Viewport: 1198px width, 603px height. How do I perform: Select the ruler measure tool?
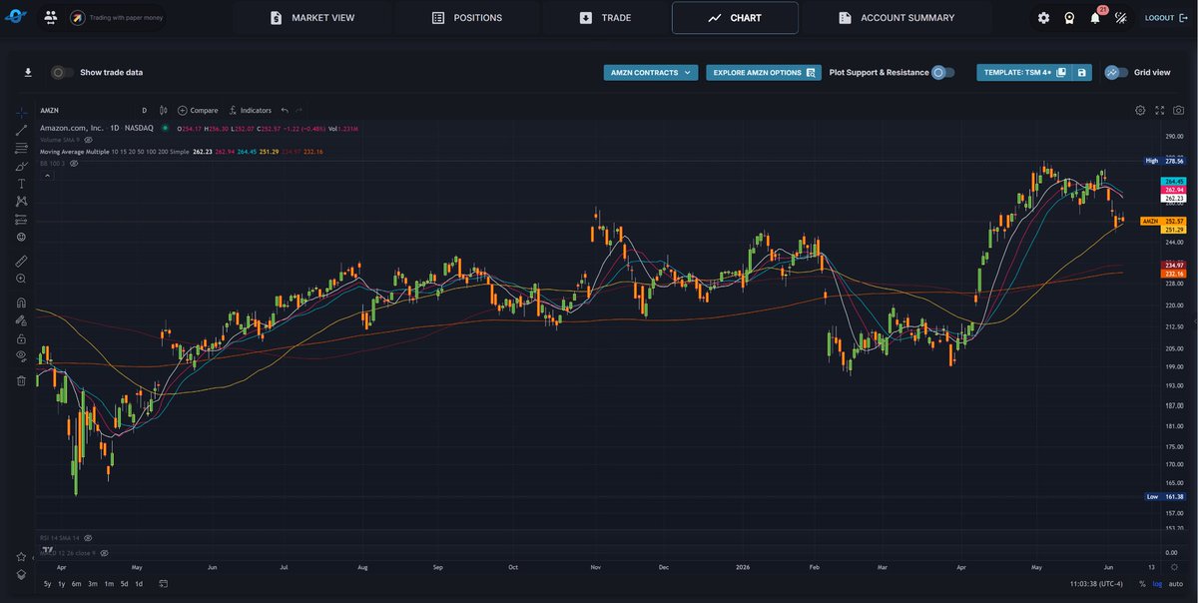21,261
